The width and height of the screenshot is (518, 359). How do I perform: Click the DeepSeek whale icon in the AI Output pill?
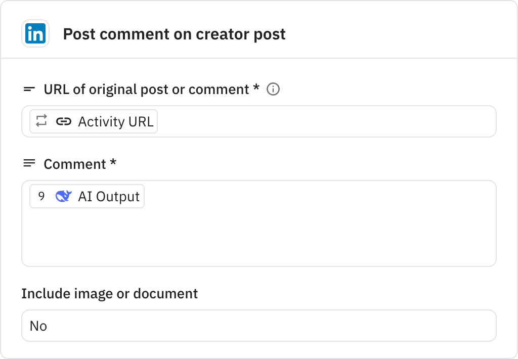tap(62, 196)
